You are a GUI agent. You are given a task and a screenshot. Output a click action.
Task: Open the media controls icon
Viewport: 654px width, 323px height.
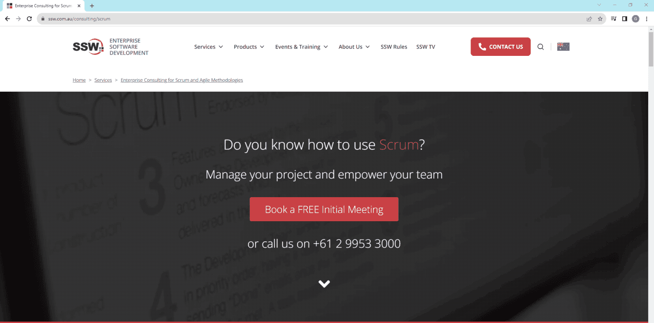614,19
